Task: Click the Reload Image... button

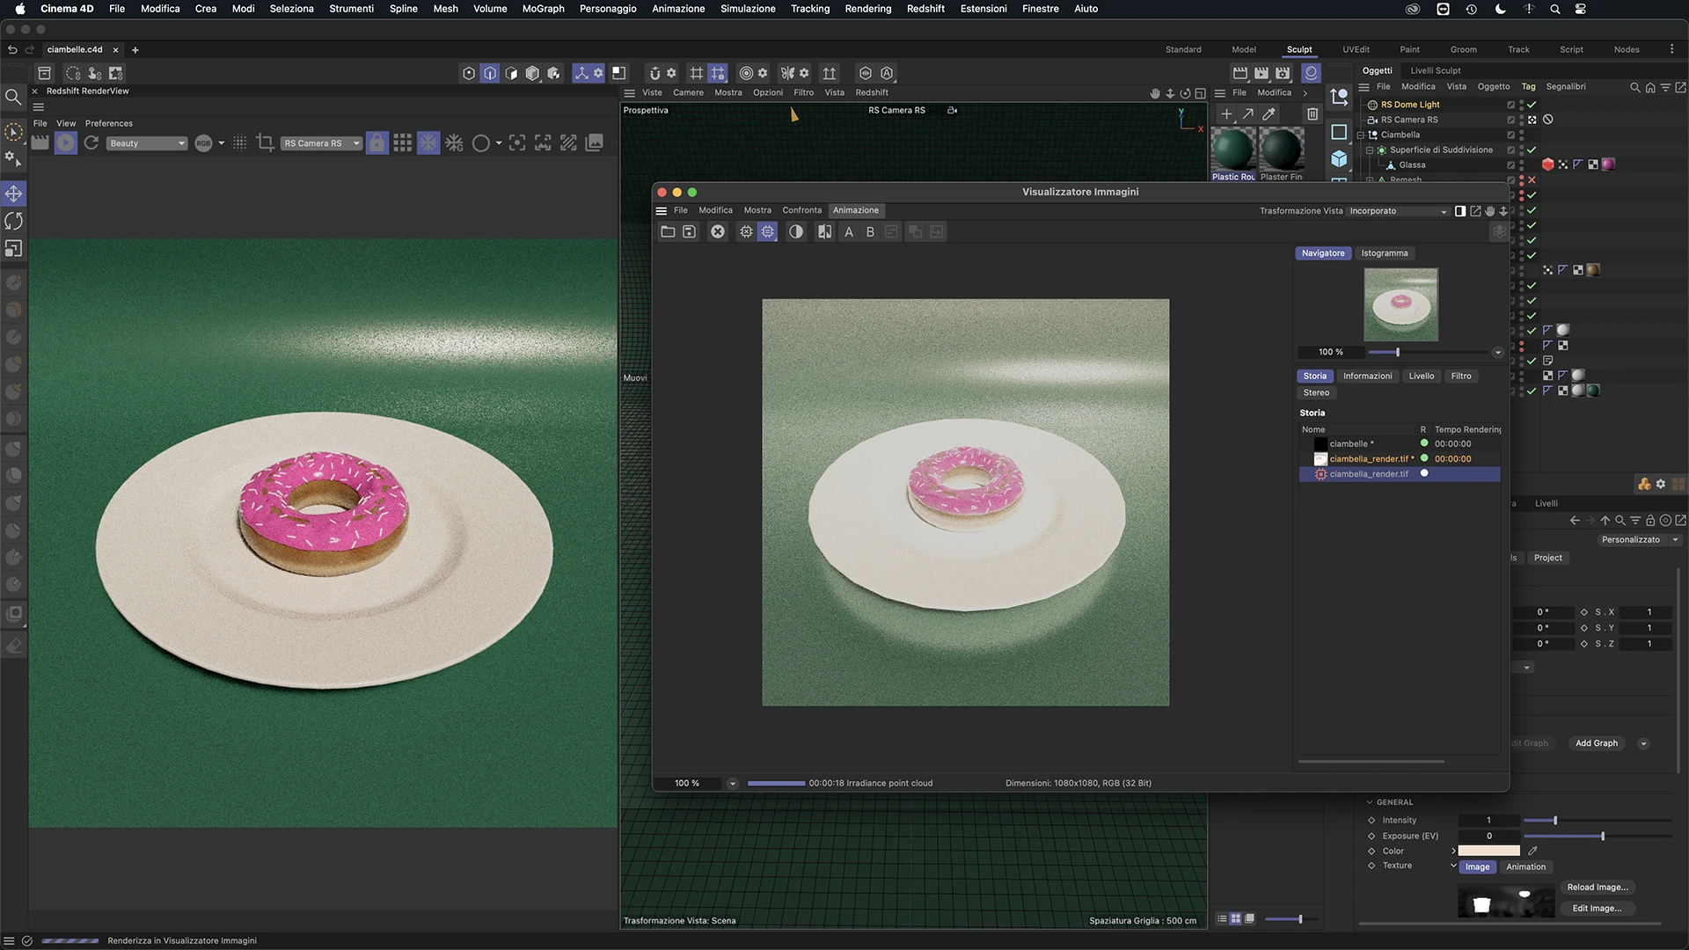Action: [1598, 887]
